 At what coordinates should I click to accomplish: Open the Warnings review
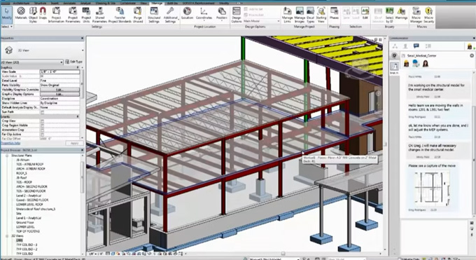click(401, 13)
